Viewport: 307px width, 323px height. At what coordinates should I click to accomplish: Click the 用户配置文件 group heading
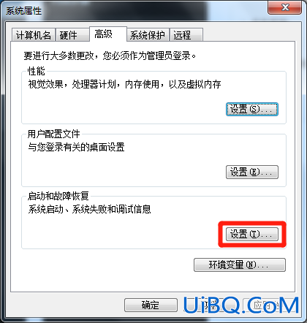[54, 134]
